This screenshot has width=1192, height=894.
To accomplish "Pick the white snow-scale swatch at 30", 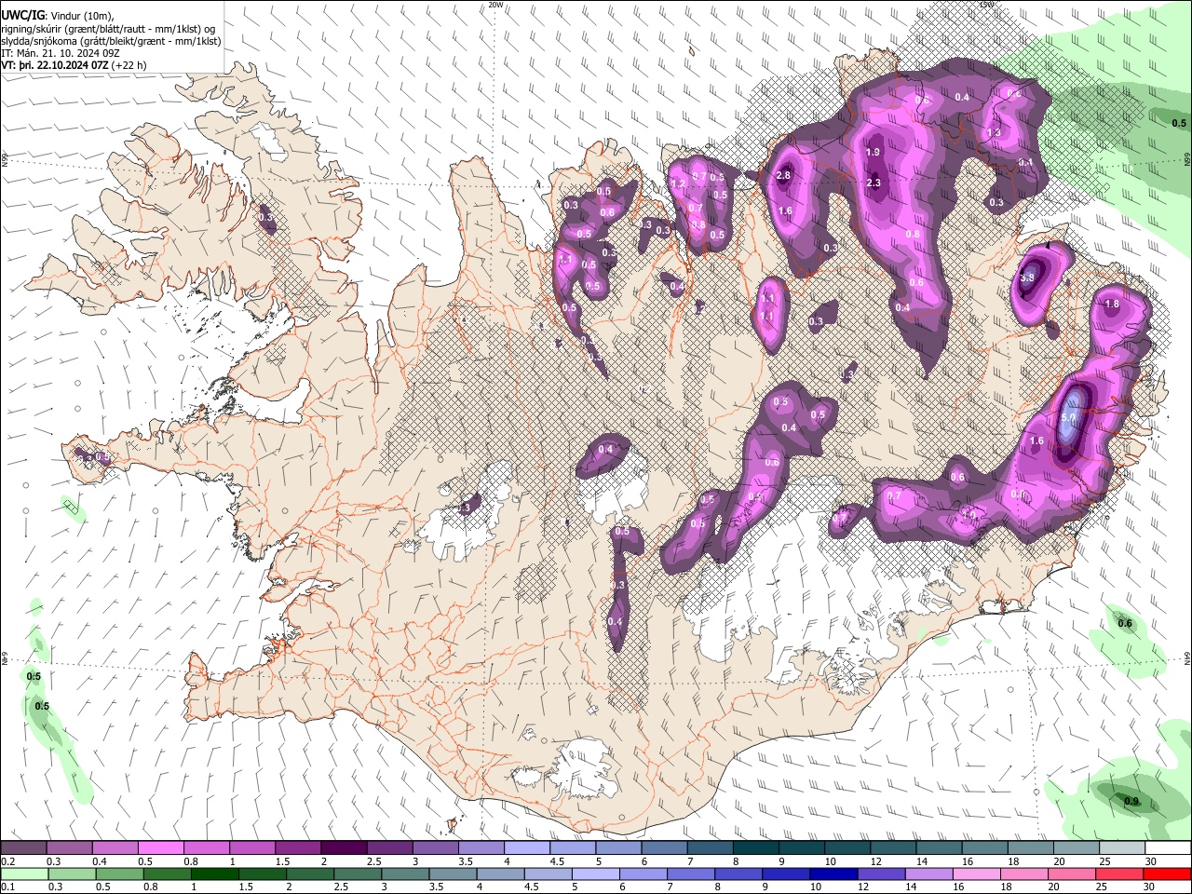I will coord(1168,848).
